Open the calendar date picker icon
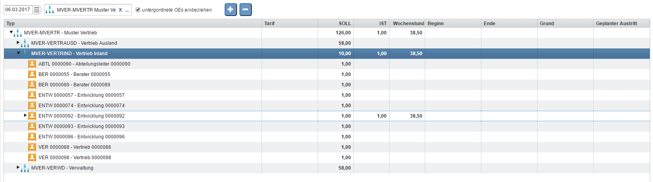The image size is (653, 182). [x=37, y=10]
